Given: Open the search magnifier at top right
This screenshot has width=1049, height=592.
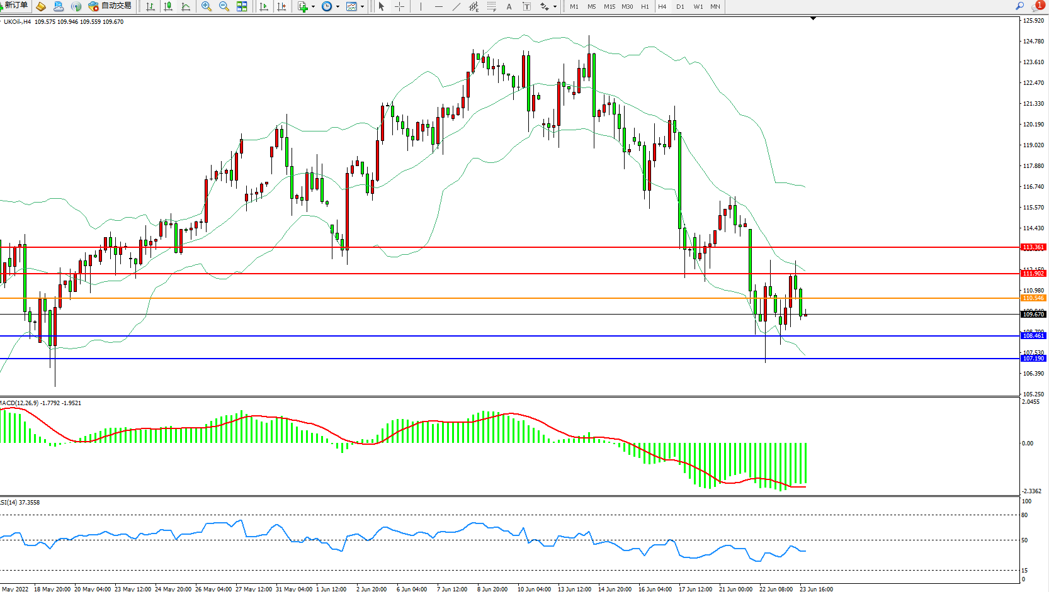Looking at the screenshot, I should pos(1019,6).
